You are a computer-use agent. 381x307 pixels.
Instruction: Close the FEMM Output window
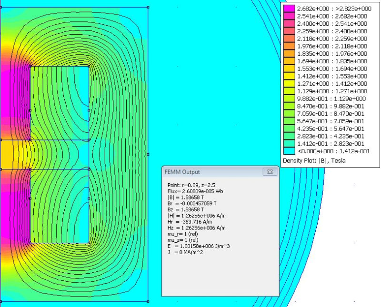click(270, 172)
